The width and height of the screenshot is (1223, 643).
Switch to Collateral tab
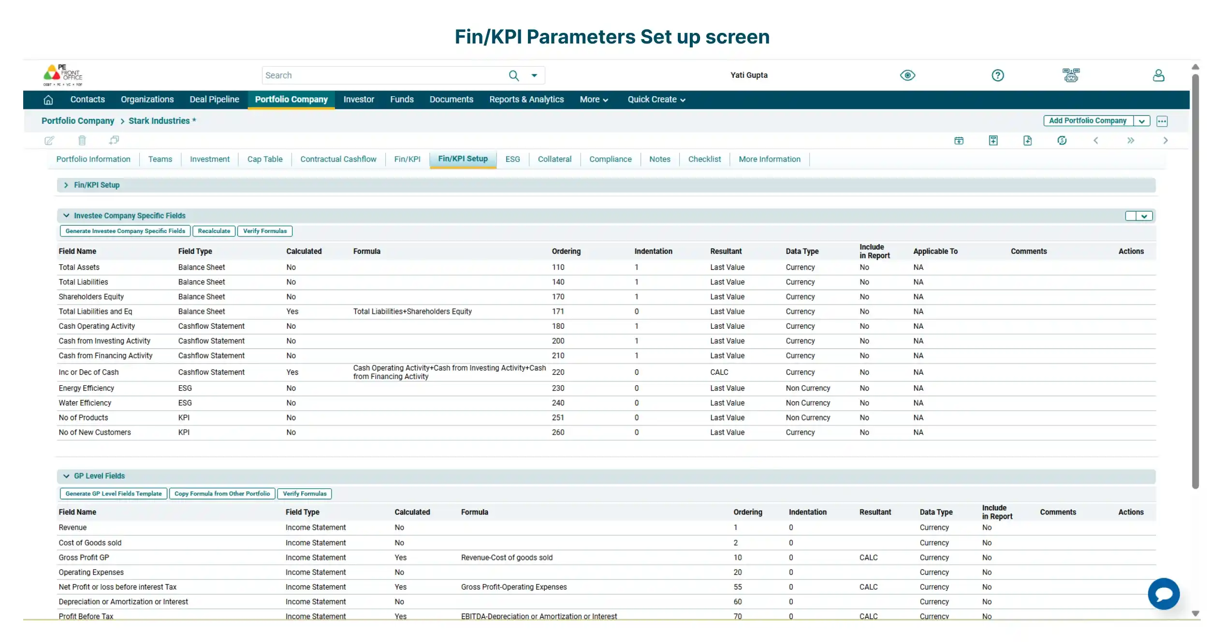coord(554,160)
